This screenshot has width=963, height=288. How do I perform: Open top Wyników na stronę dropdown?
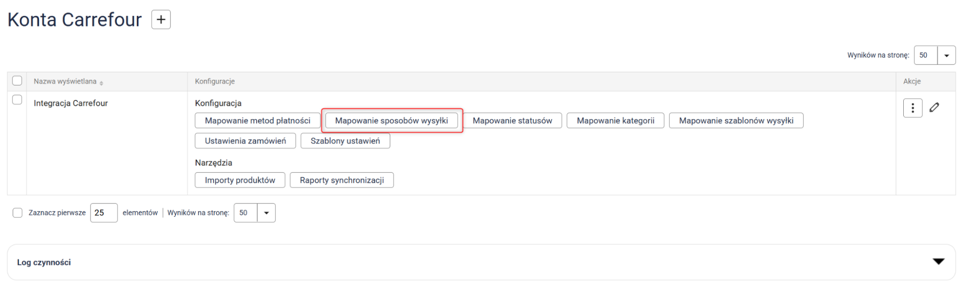(x=946, y=55)
